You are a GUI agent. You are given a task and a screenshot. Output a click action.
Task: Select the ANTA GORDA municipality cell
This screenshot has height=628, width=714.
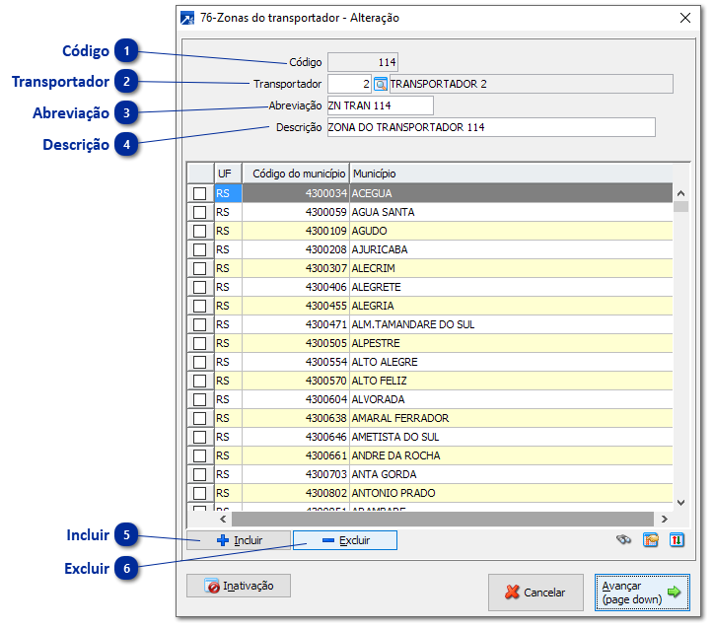point(511,474)
